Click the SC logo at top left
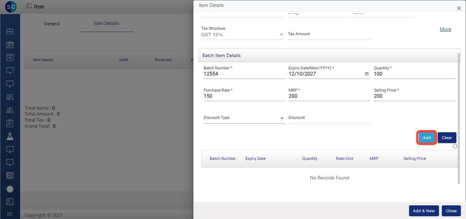This screenshot has height=219, width=466. click(11, 7)
